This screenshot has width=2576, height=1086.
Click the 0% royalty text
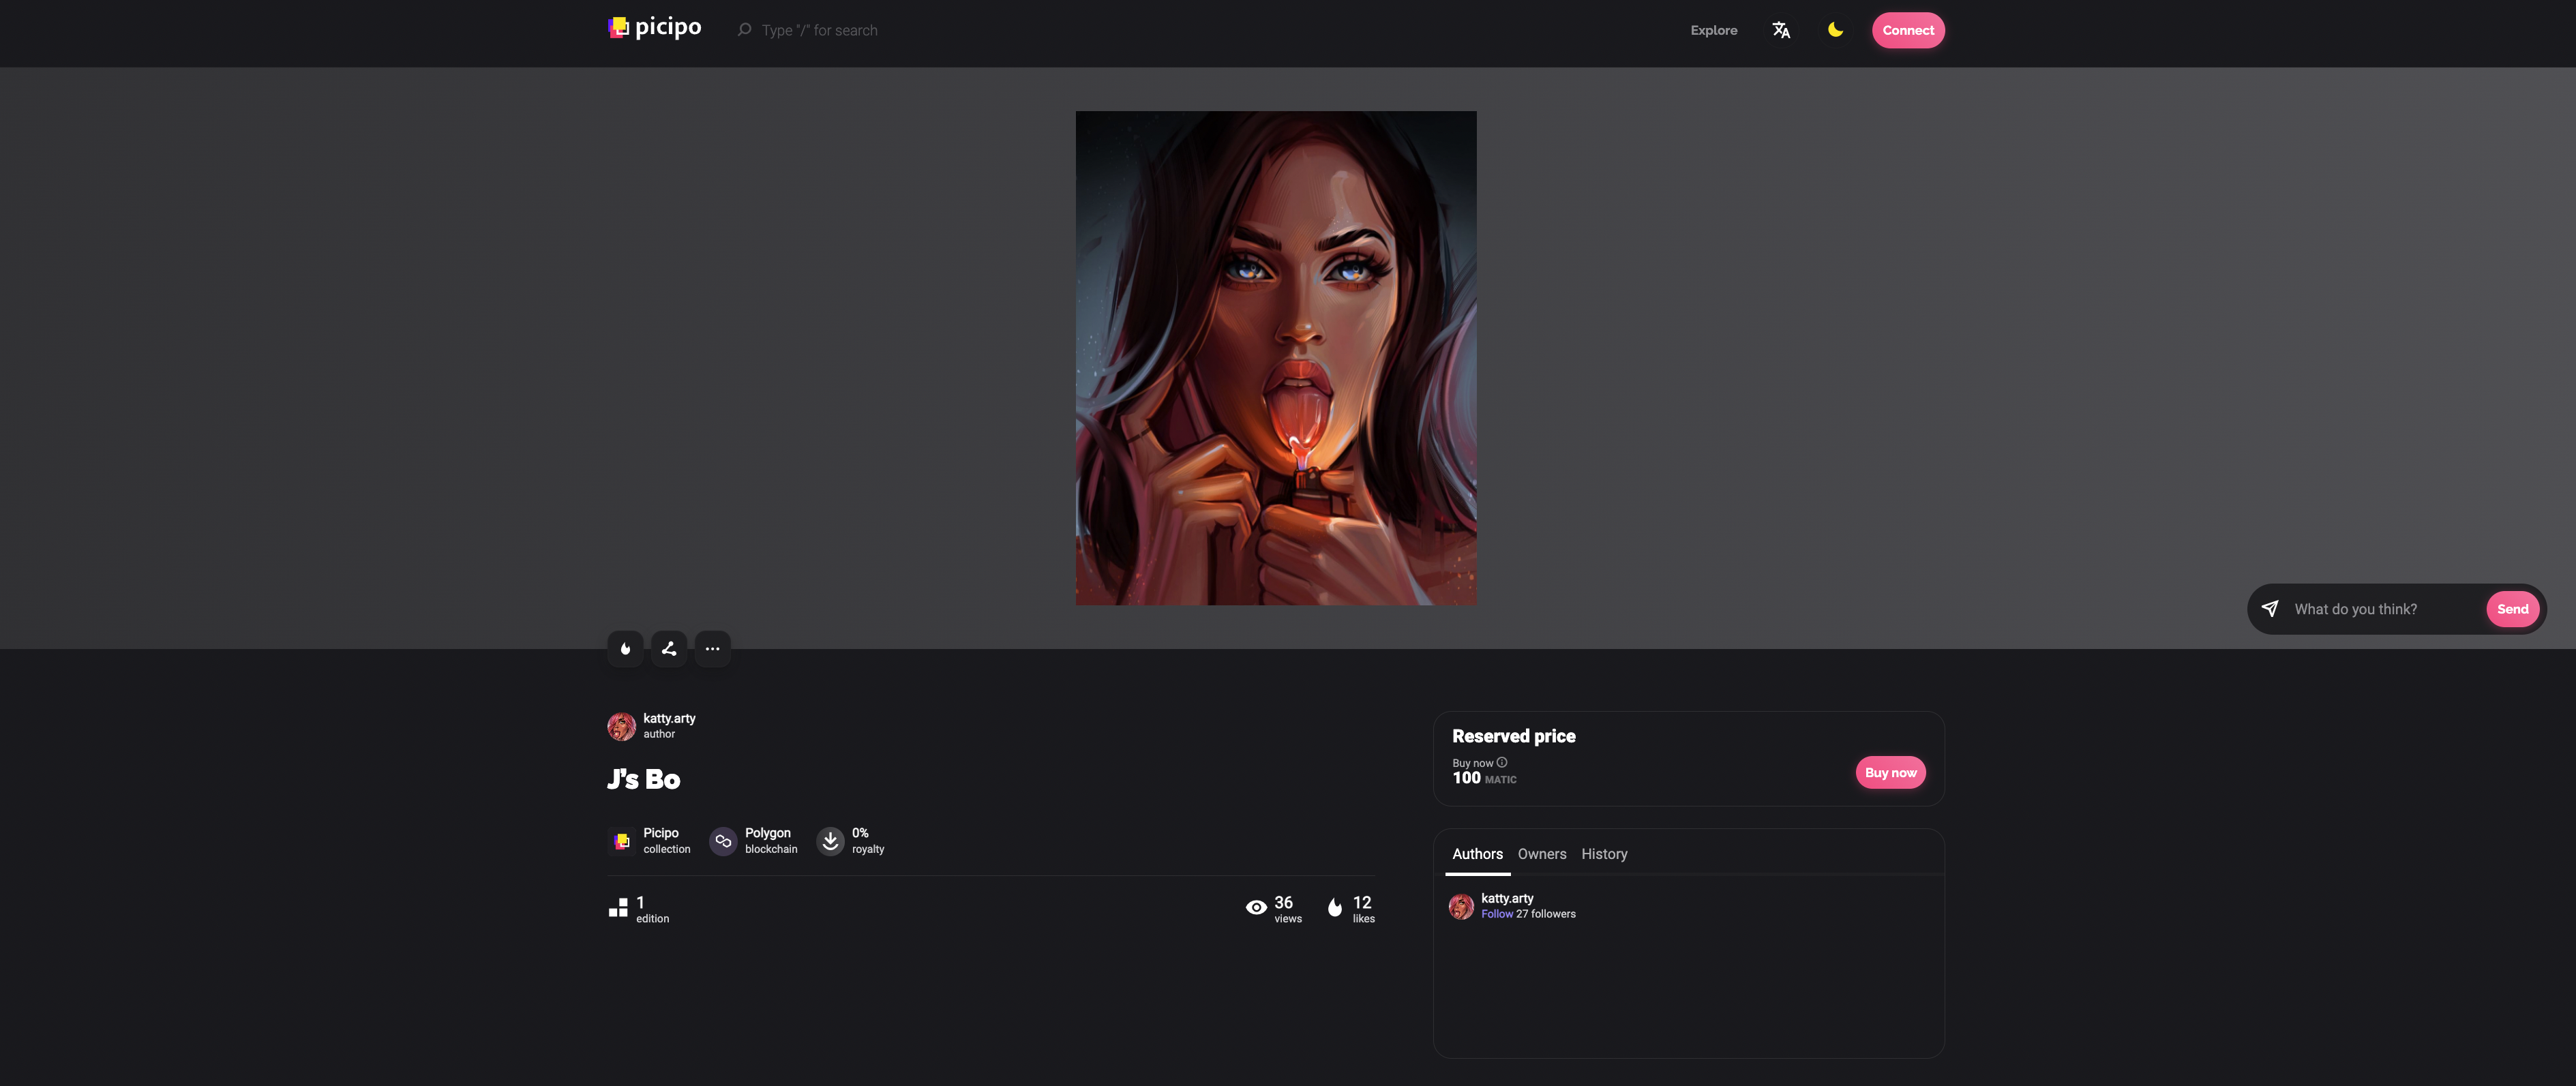pyautogui.click(x=867, y=840)
